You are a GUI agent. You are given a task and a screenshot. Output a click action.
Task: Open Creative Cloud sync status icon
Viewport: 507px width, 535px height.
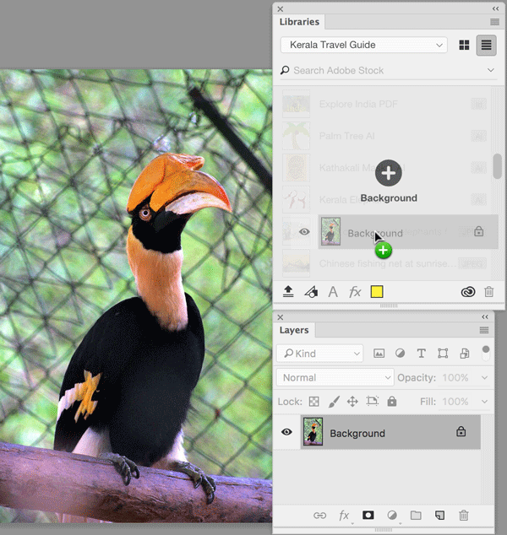(x=468, y=292)
